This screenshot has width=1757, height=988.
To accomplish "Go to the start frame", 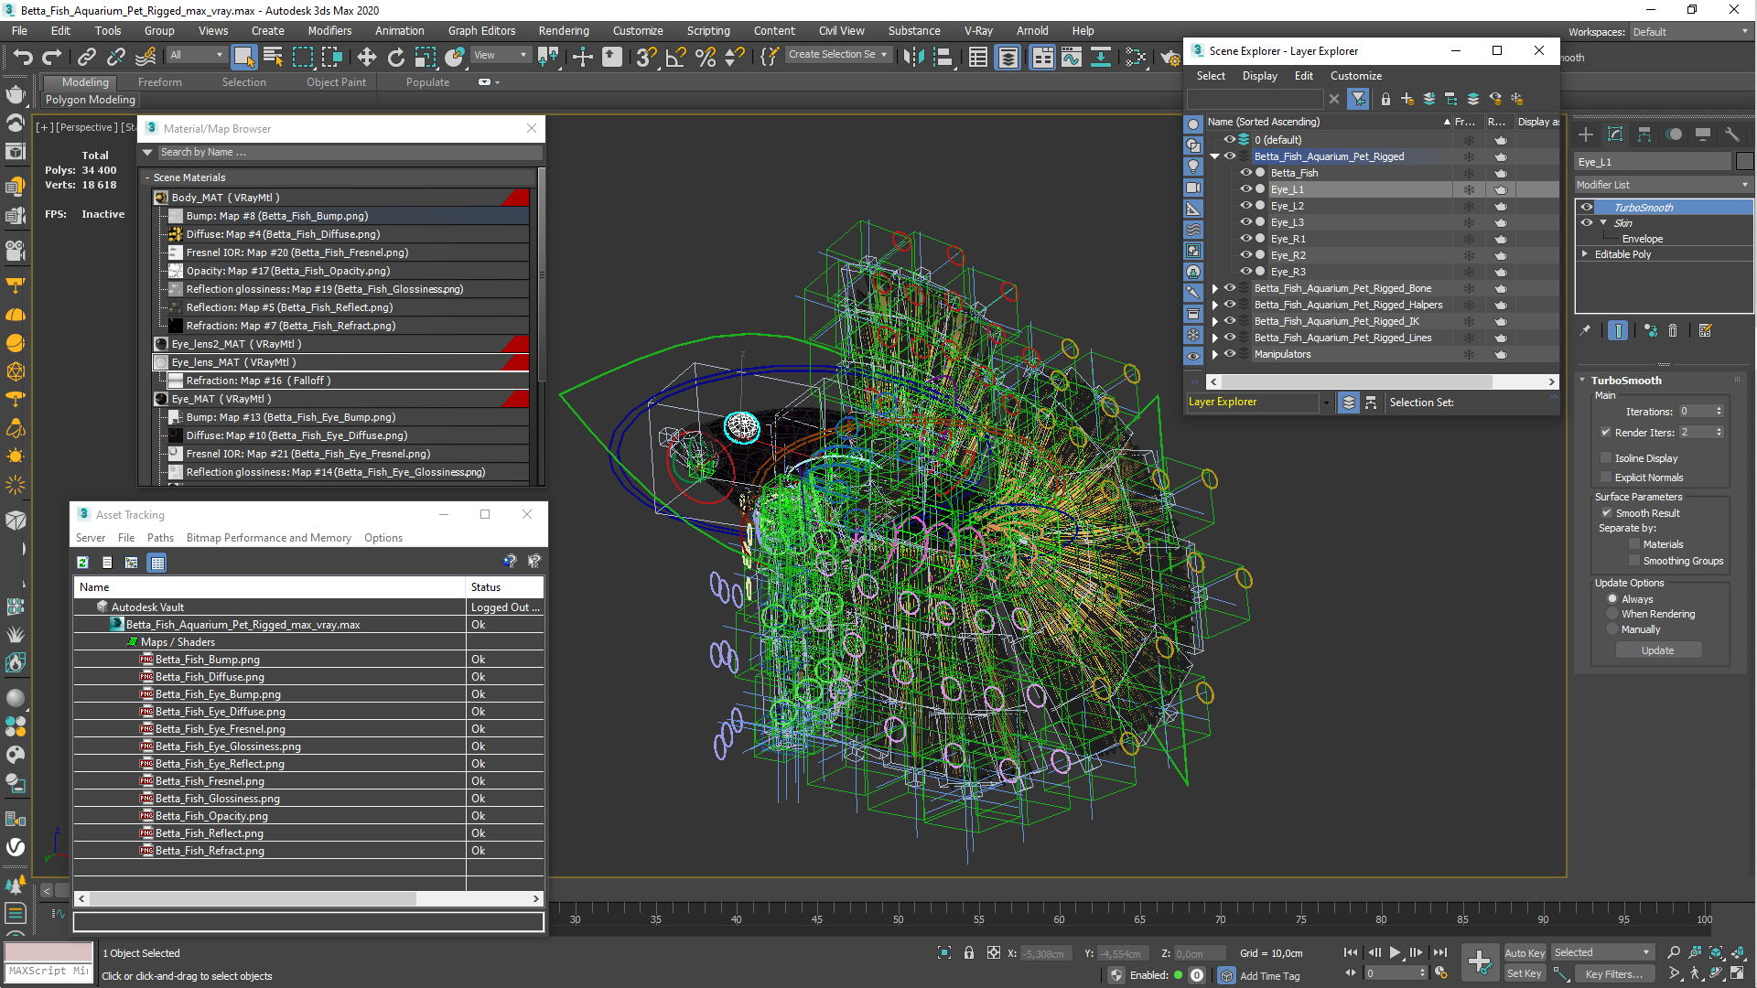I will [x=1351, y=952].
